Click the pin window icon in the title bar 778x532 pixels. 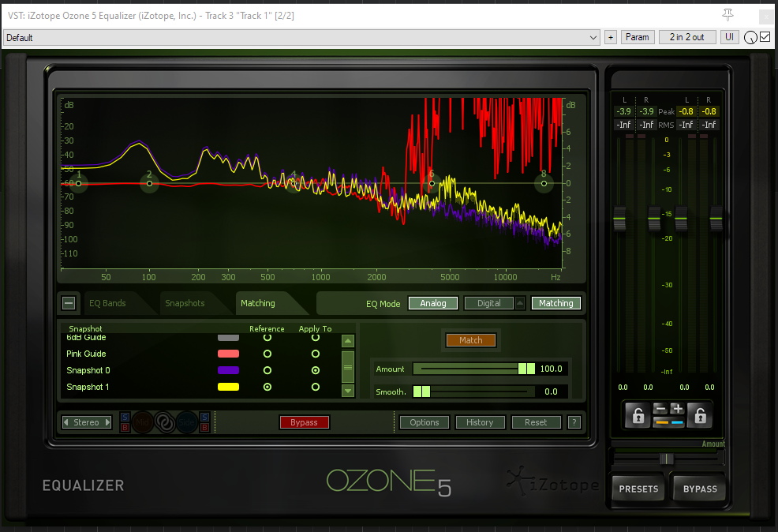tap(728, 15)
